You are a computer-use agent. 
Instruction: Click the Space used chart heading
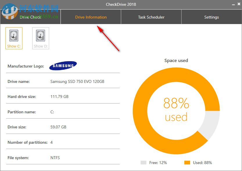176,60
